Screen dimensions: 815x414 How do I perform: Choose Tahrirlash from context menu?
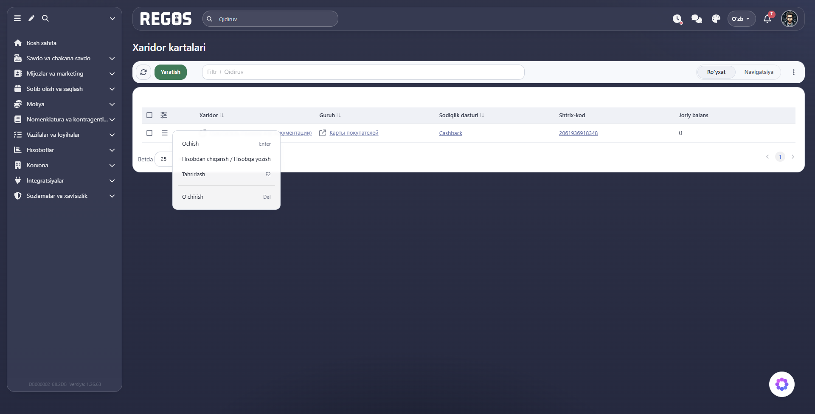tap(226, 175)
